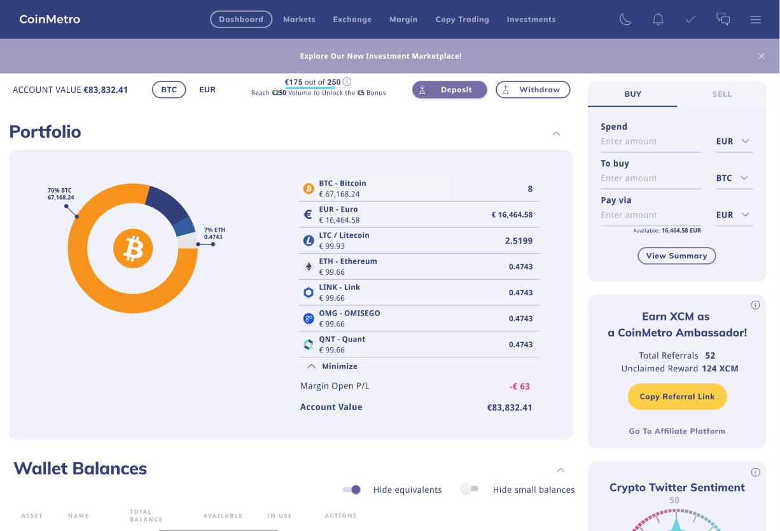Click Explore Our New Investment Marketplace text
This screenshot has width=780, height=531.
[x=380, y=56]
